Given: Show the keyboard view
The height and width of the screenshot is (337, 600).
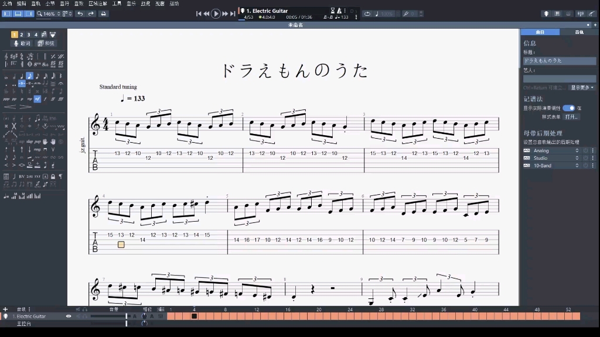Looking at the screenshot, I should pos(558,14).
